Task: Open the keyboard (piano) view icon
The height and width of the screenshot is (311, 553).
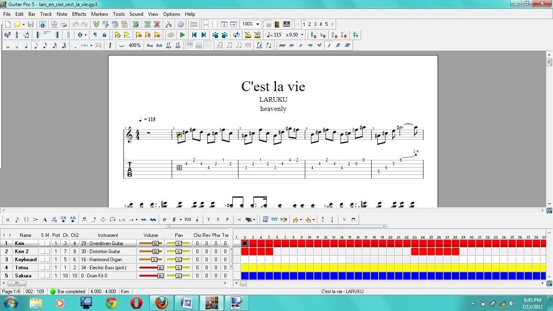Action: point(287,24)
